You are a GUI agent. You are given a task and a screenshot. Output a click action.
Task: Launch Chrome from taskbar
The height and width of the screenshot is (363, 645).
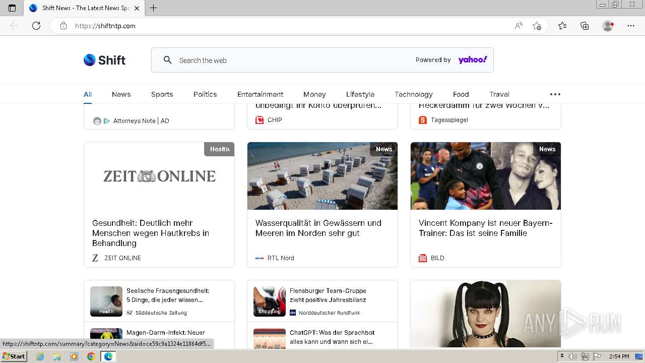[x=91, y=356]
